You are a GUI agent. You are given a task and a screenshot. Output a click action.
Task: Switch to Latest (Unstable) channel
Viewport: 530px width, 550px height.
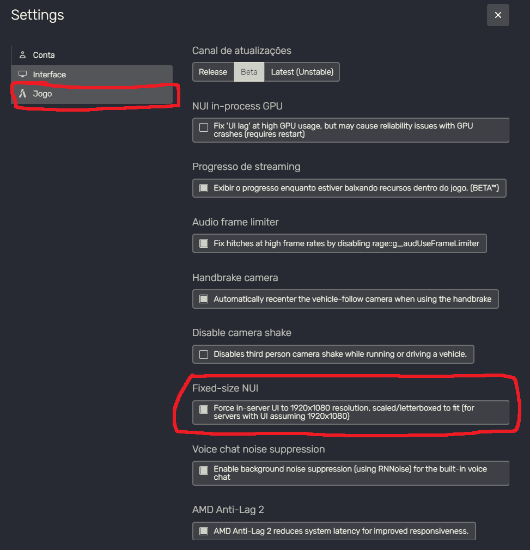[x=302, y=72]
